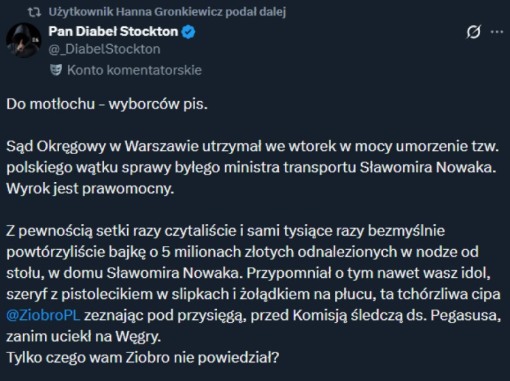Open the Grok explain-post icon
The width and height of the screenshot is (510, 381).
coord(474,32)
